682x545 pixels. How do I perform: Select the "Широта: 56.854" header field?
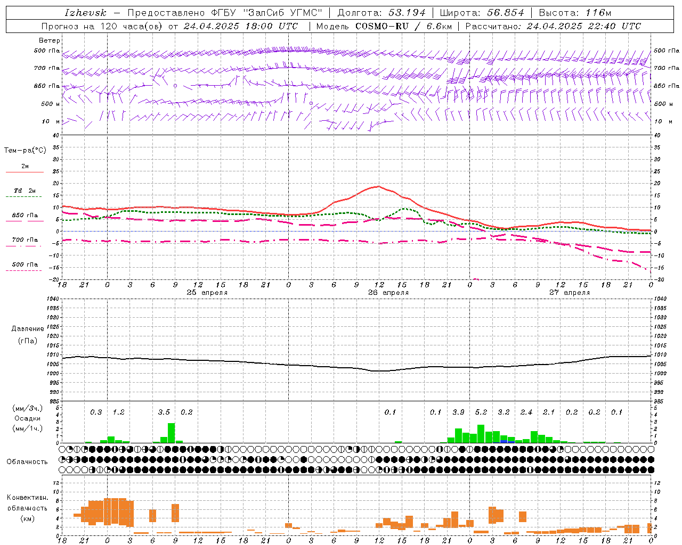(482, 13)
